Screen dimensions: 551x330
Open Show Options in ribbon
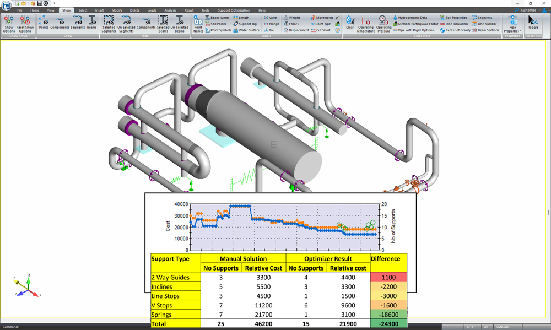pyautogui.click(x=9, y=24)
